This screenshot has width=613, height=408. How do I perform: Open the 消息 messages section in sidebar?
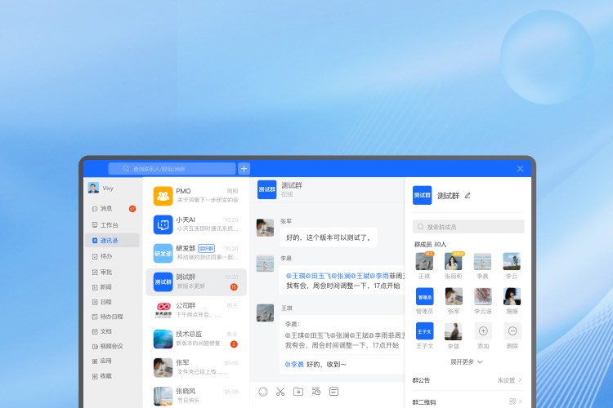point(112,209)
